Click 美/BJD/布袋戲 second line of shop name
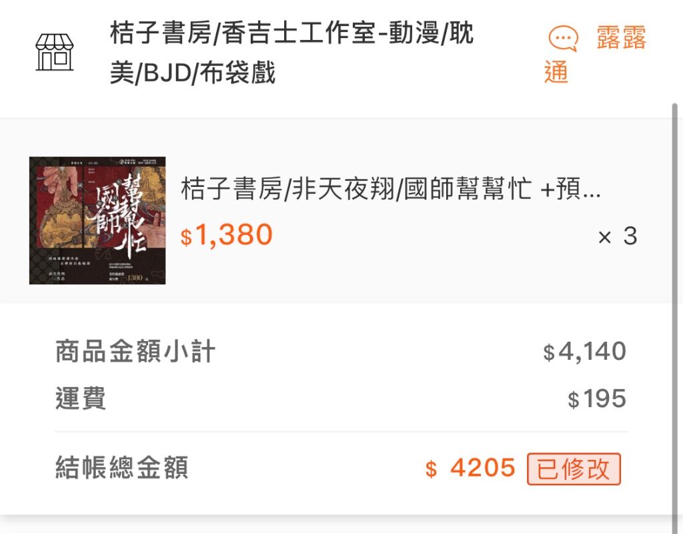 coord(193,72)
